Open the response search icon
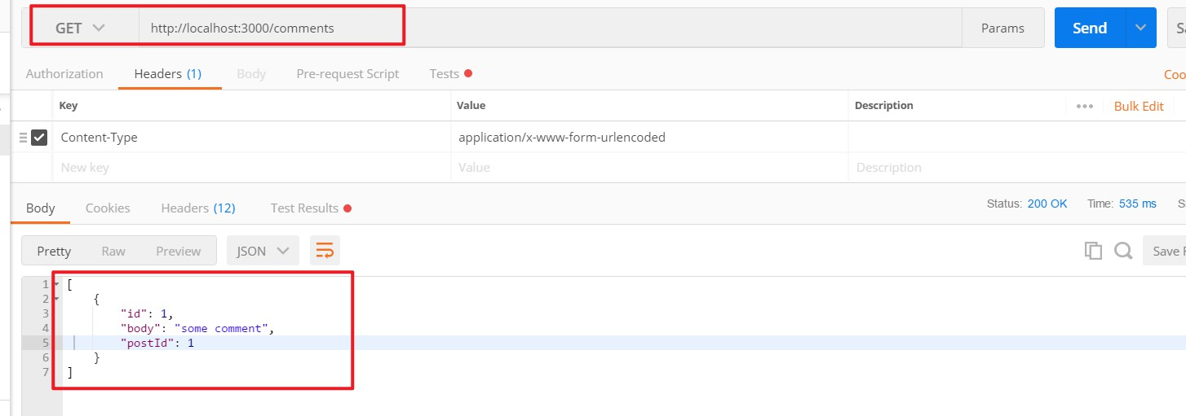The image size is (1186, 416). (x=1123, y=251)
